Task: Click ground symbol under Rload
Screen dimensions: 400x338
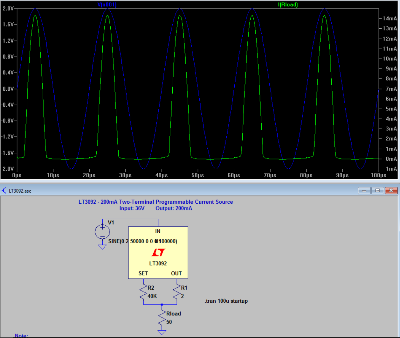Action: coord(162,333)
